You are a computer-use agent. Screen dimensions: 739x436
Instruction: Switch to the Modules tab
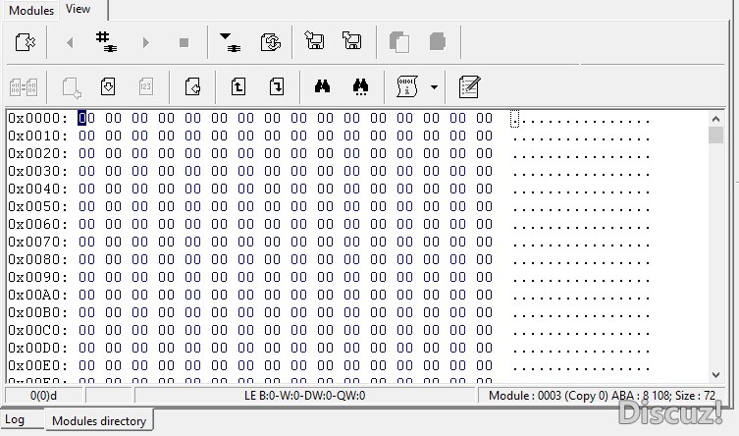click(x=31, y=11)
